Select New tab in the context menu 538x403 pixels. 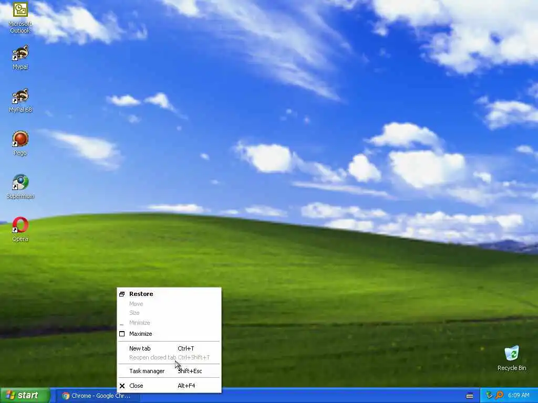point(169,348)
